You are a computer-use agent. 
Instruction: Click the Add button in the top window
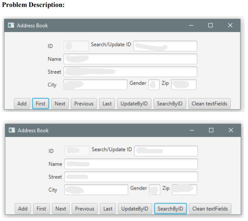tap(22, 103)
